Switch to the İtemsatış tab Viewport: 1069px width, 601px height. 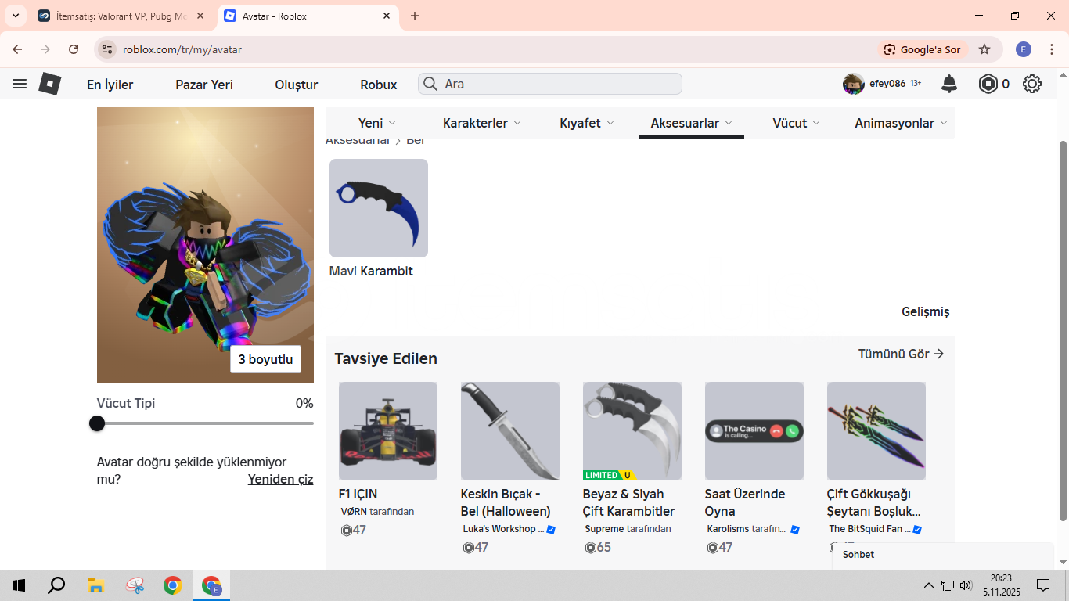[121, 16]
